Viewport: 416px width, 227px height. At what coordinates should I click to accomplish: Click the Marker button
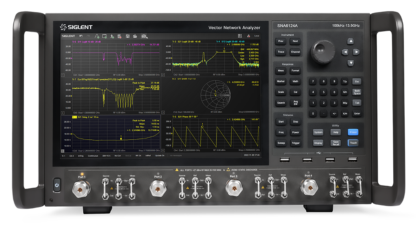tap(281, 81)
